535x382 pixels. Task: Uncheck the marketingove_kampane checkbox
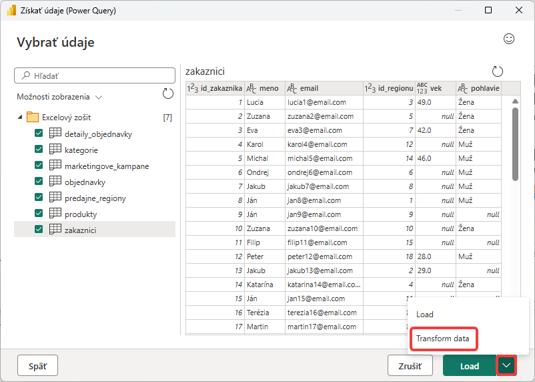tap(39, 165)
